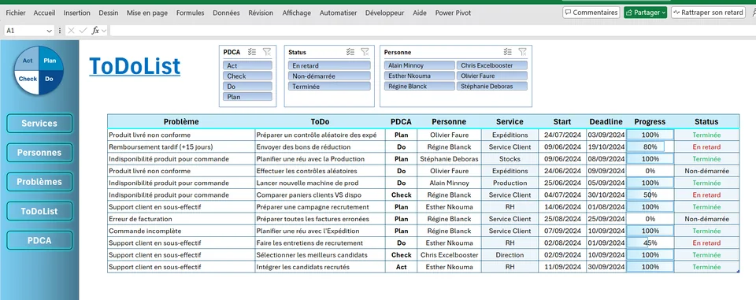The width and height of the screenshot is (756, 300).
Task: Select Régine Blanck in the Personne slicer
Action: (420, 87)
